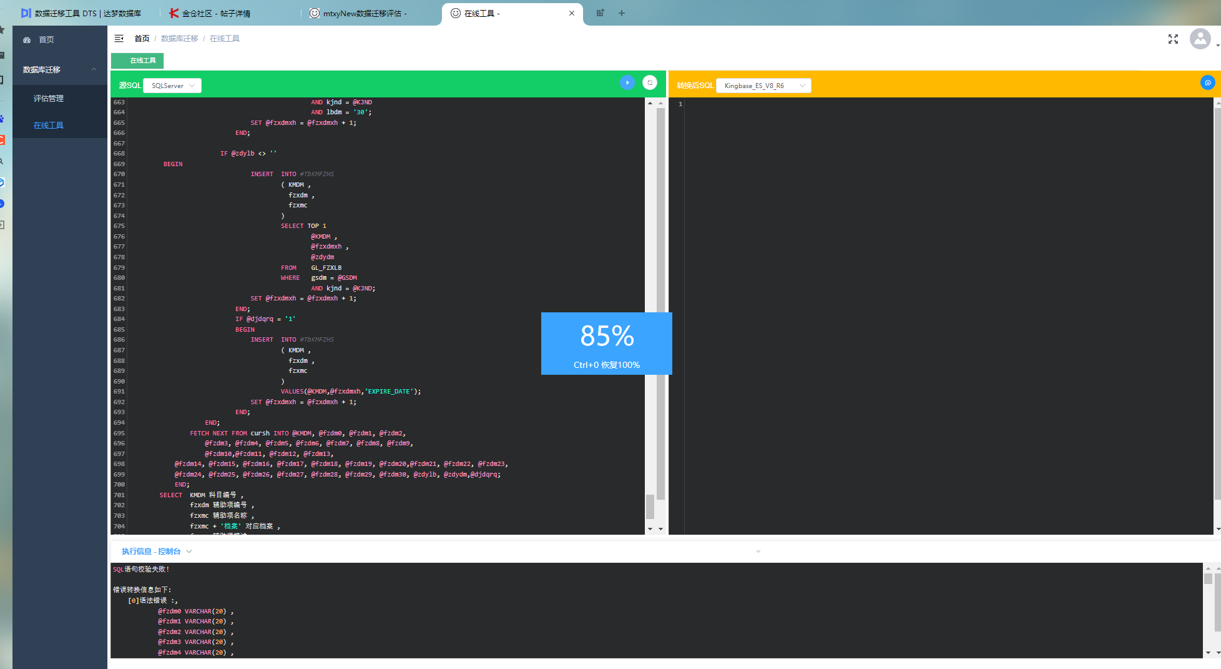Click the 首页 breadcrumb link

[x=142, y=39]
